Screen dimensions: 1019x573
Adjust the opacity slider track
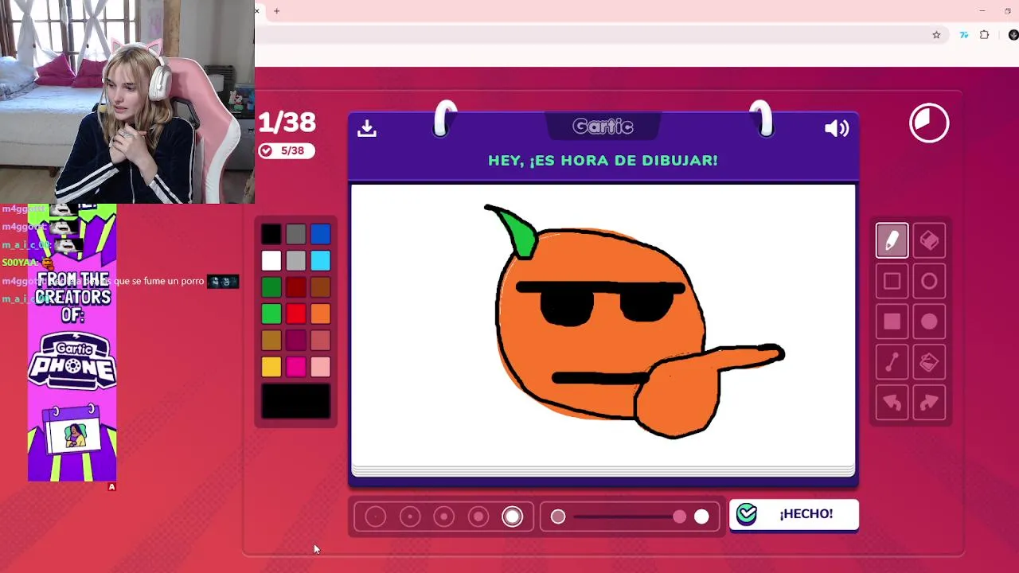(629, 517)
